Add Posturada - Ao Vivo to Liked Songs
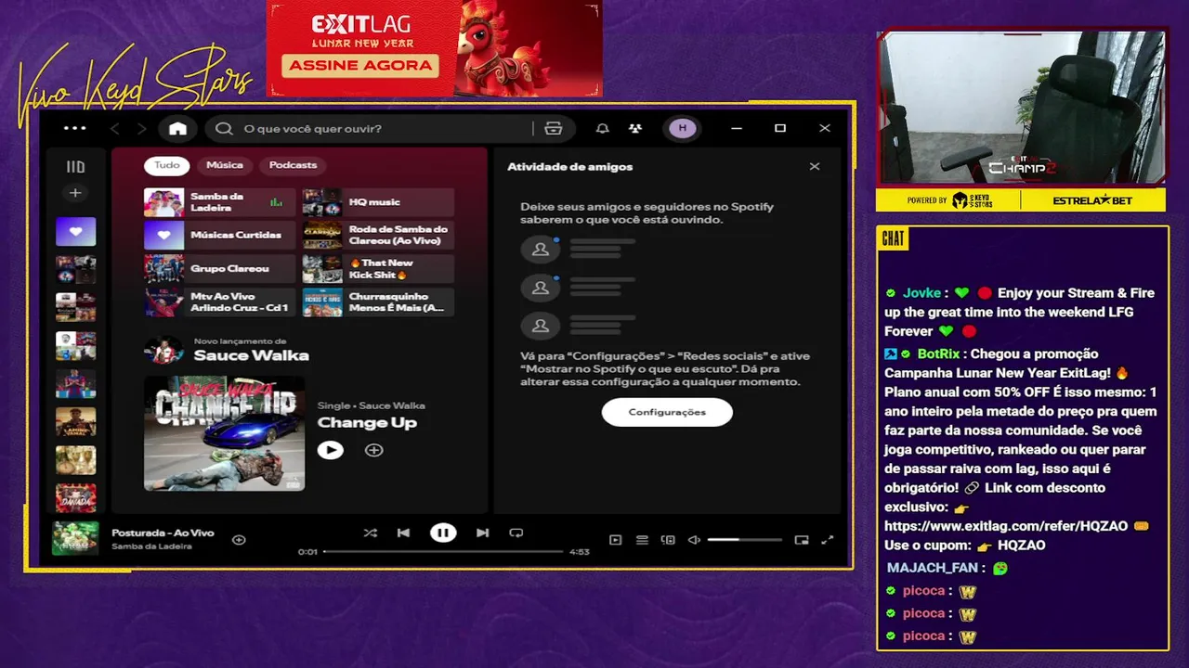The height and width of the screenshot is (668, 1189). [239, 540]
